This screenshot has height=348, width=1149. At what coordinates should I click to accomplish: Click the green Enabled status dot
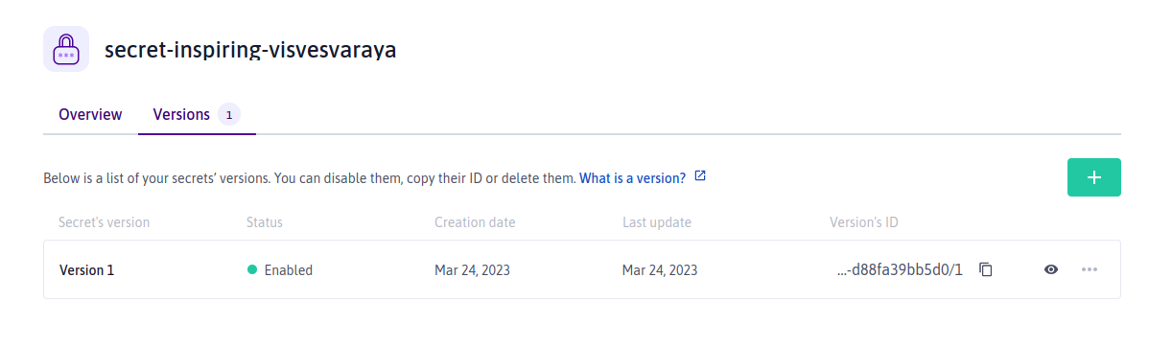(x=252, y=269)
